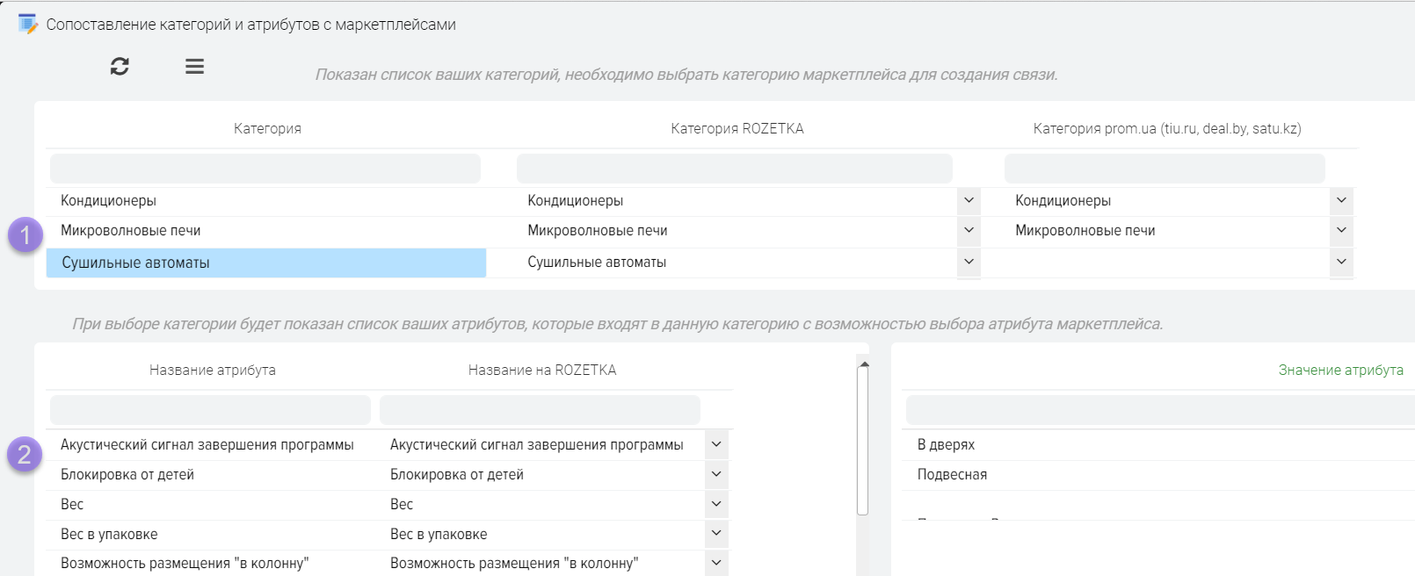Open ROZETKA attribute dropdown for Вес в упаковке
Viewport: 1415px width, 576px height.
(716, 533)
